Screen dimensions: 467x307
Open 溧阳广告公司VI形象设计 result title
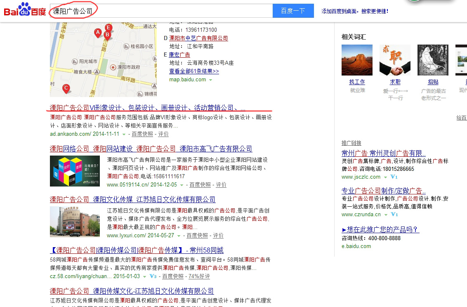147,108
